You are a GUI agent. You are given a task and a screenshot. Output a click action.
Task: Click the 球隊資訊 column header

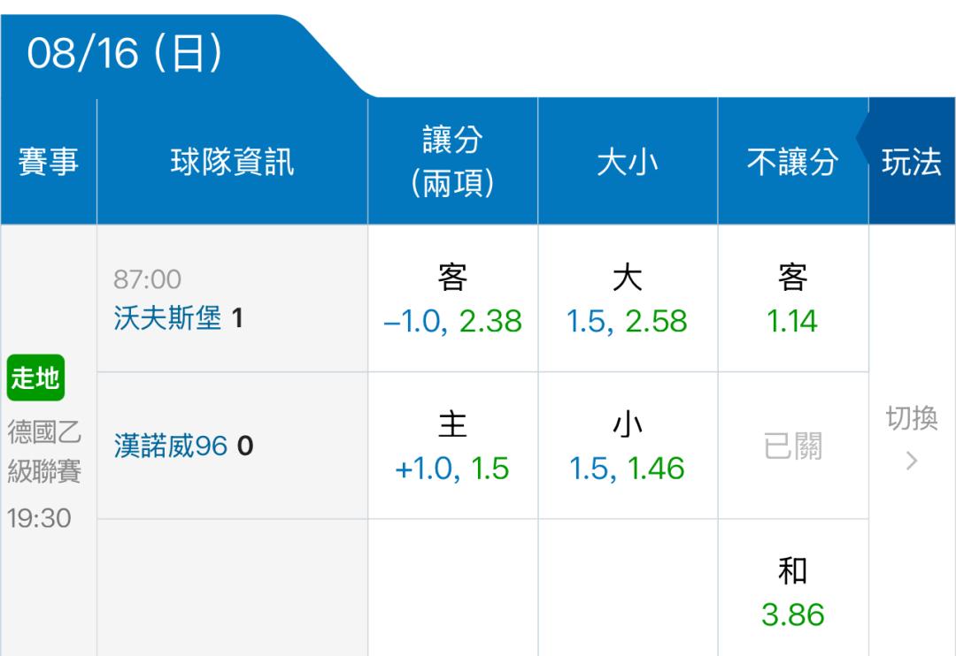tap(232, 162)
